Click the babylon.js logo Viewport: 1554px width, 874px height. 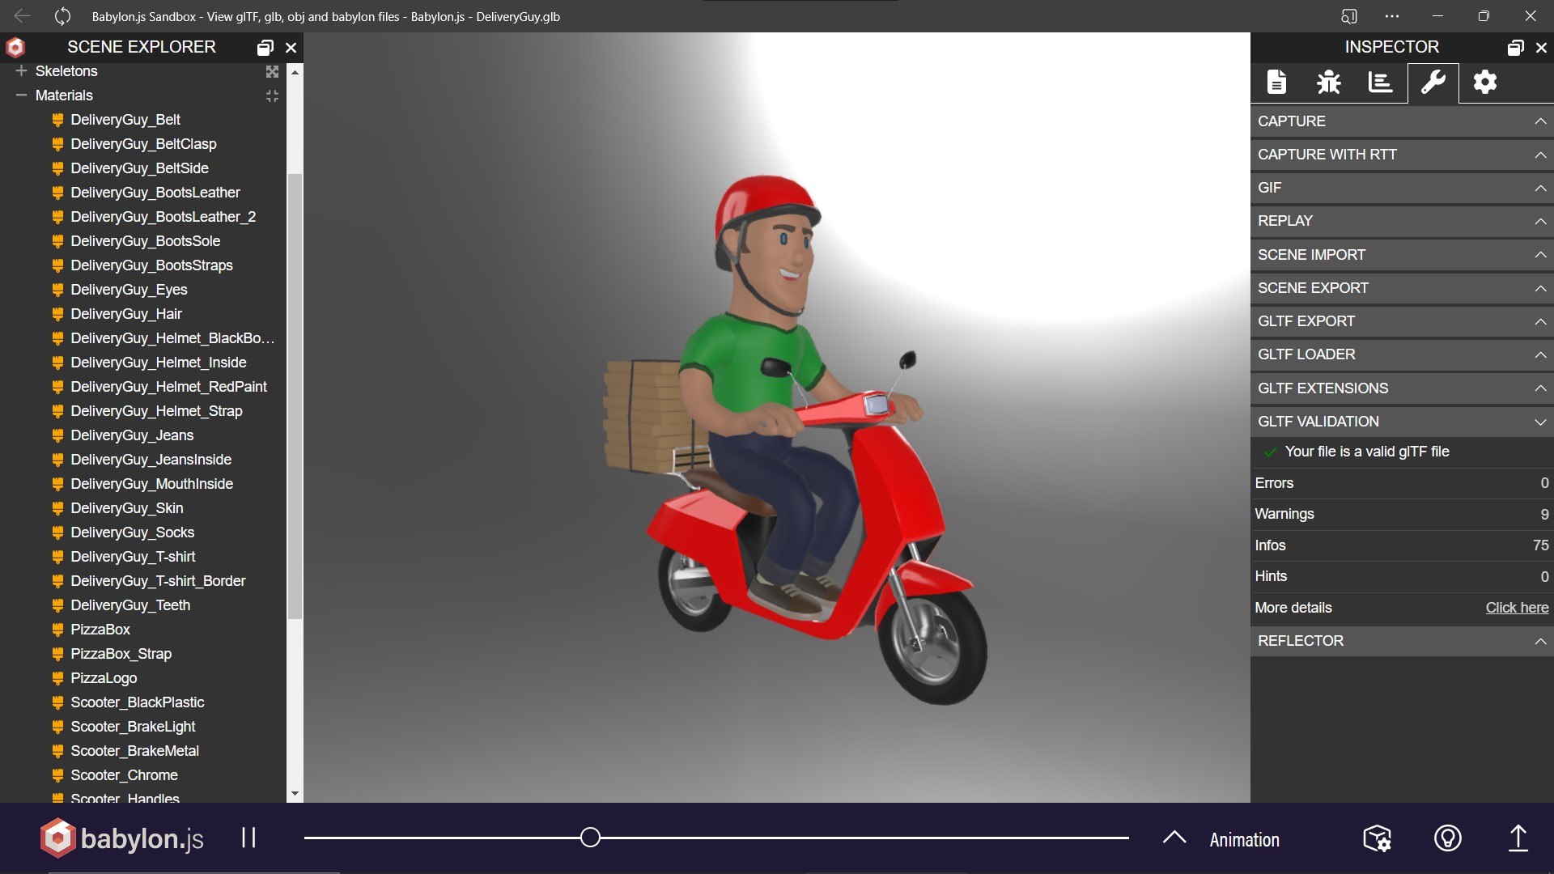(122, 838)
